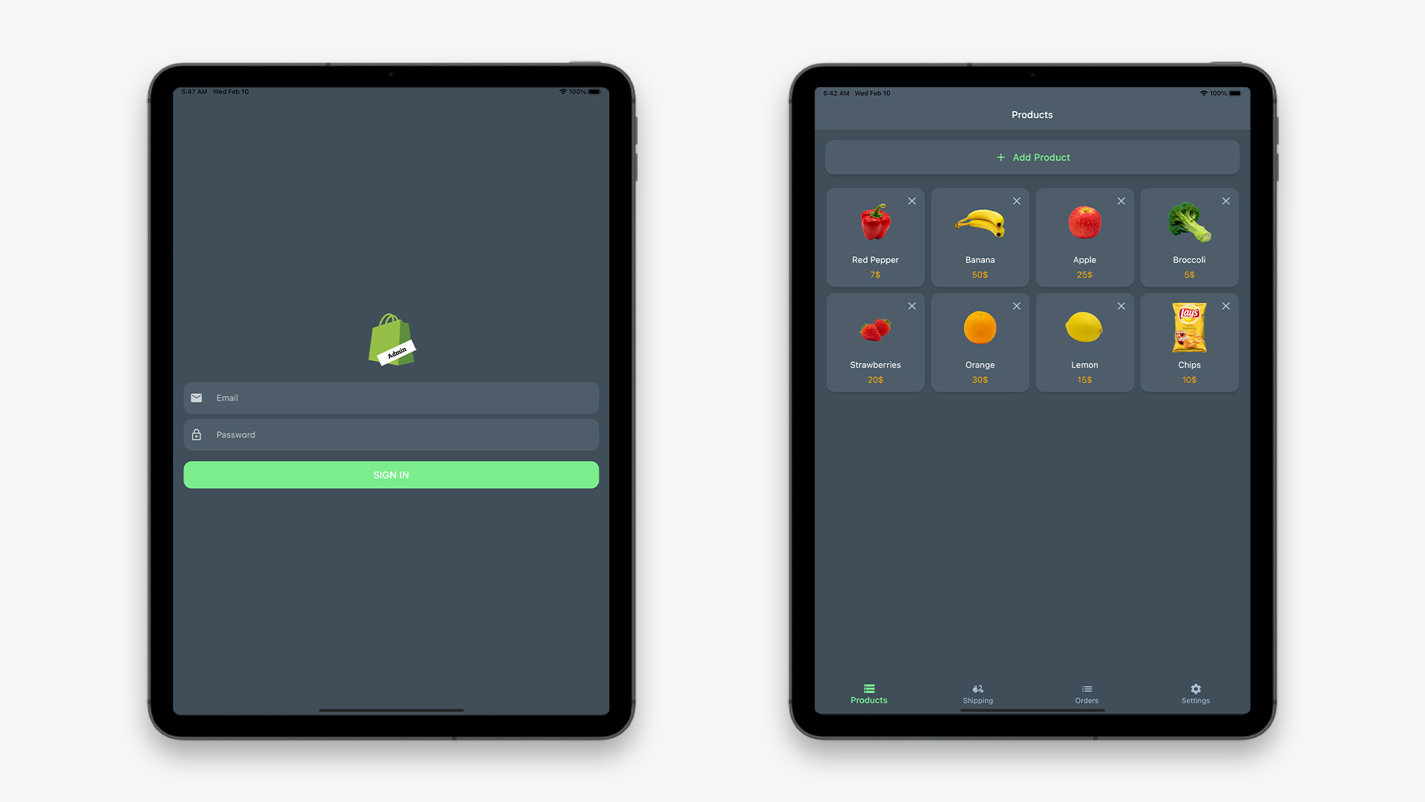
Task: Click the Password input field
Action: pyautogui.click(x=390, y=434)
